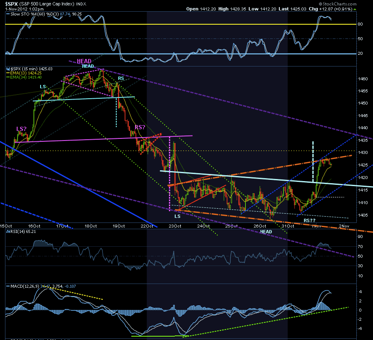Click the 19Oct date axis label
Viewport: 373px width, 340px height.
pos(118,226)
